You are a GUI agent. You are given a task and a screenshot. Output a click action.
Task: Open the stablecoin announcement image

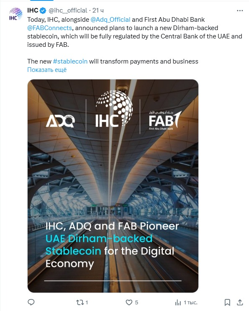[113, 186]
